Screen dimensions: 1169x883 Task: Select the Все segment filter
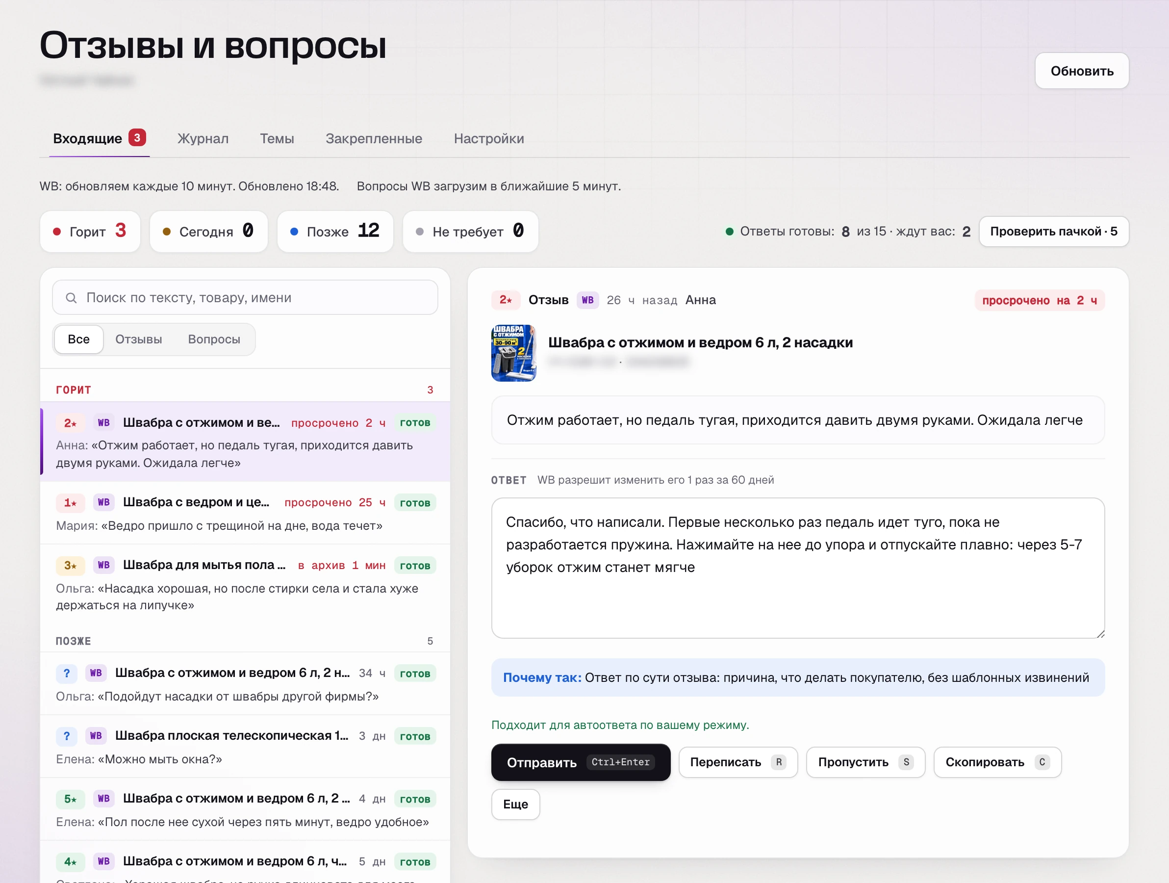point(79,339)
